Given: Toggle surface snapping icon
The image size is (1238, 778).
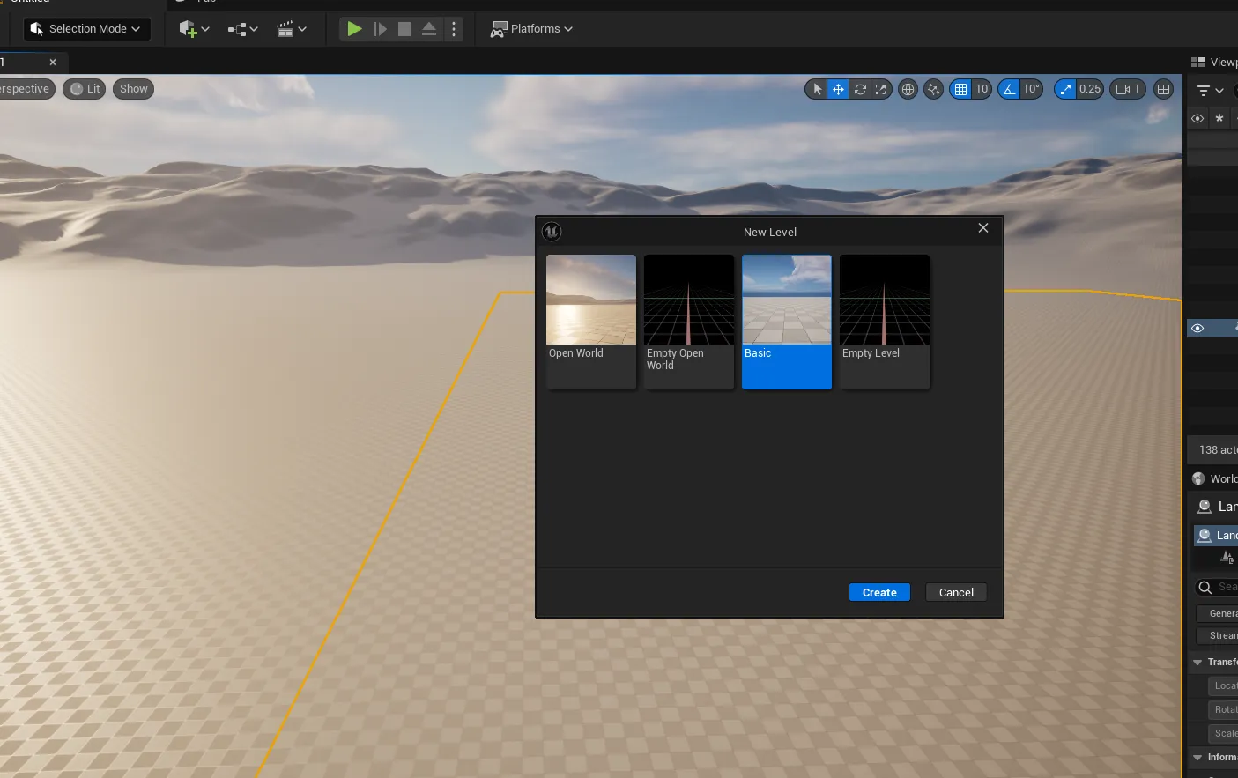Looking at the screenshot, I should tap(933, 89).
